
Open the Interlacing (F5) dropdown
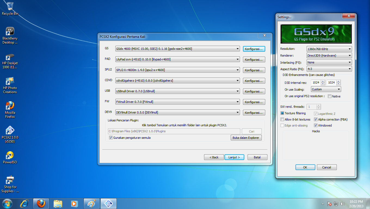pyautogui.click(x=329, y=62)
